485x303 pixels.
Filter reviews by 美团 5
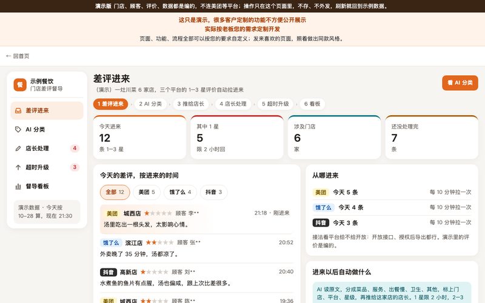click(x=147, y=192)
